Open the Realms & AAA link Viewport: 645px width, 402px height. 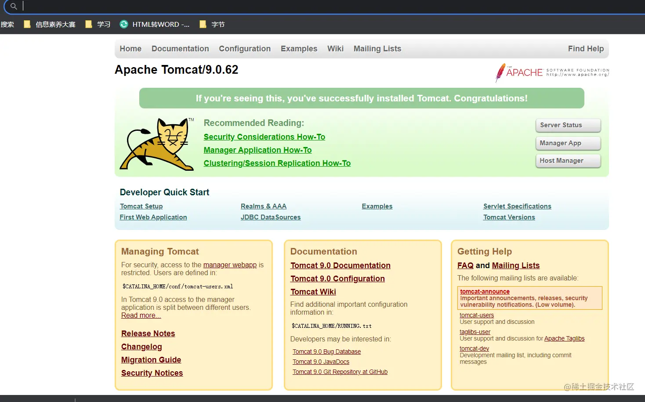click(264, 206)
